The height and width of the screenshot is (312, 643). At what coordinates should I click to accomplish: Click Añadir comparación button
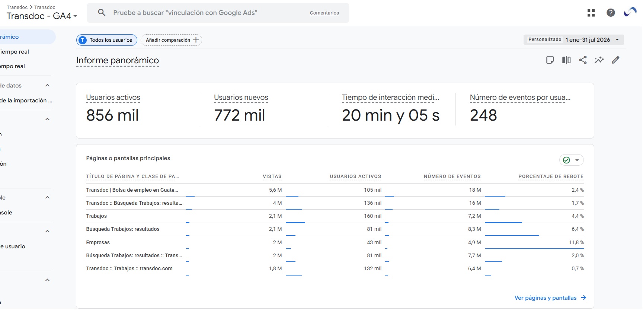click(x=171, y=40)
